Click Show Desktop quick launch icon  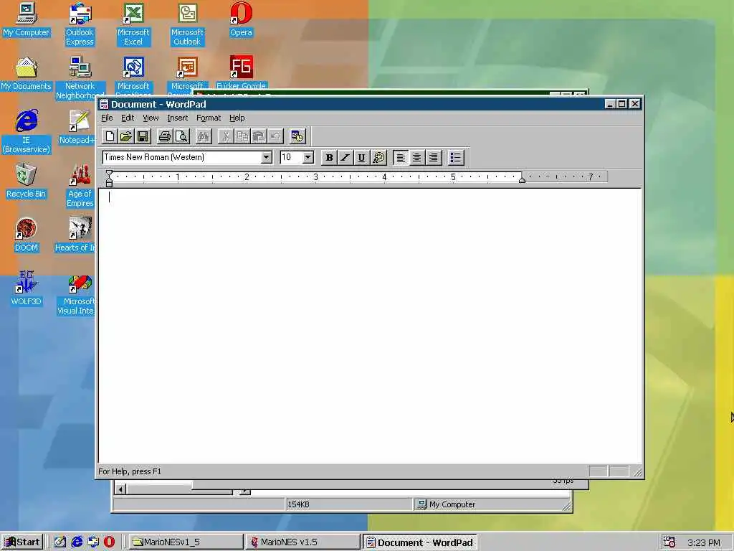[60, 542]
